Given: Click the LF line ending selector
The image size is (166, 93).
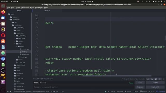Looking at the screenshot, I should [108, 91].
